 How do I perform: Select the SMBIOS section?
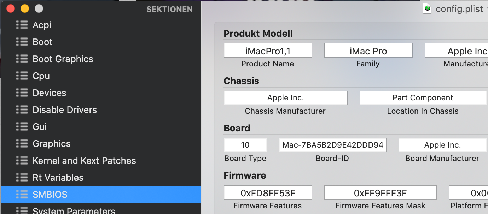(50, 195)
